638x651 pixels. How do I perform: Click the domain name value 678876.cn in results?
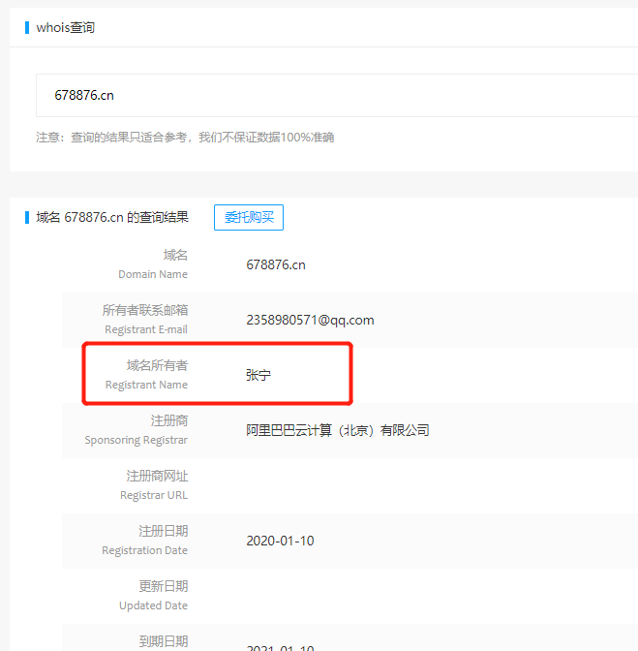[x=276, y=264]
